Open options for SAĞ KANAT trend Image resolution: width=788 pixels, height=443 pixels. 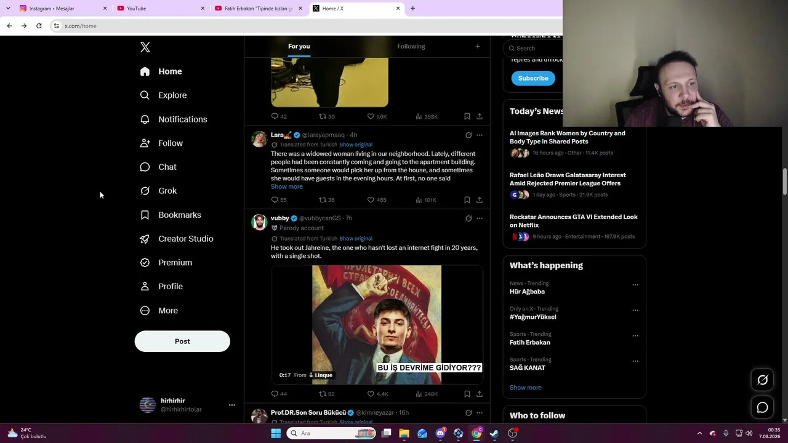[635, 361]
